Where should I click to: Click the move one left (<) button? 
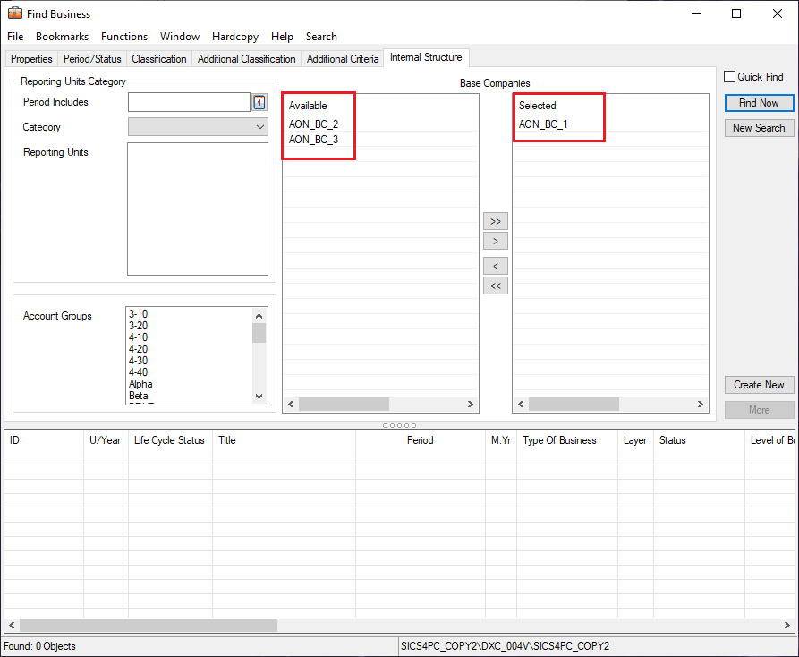495,267
